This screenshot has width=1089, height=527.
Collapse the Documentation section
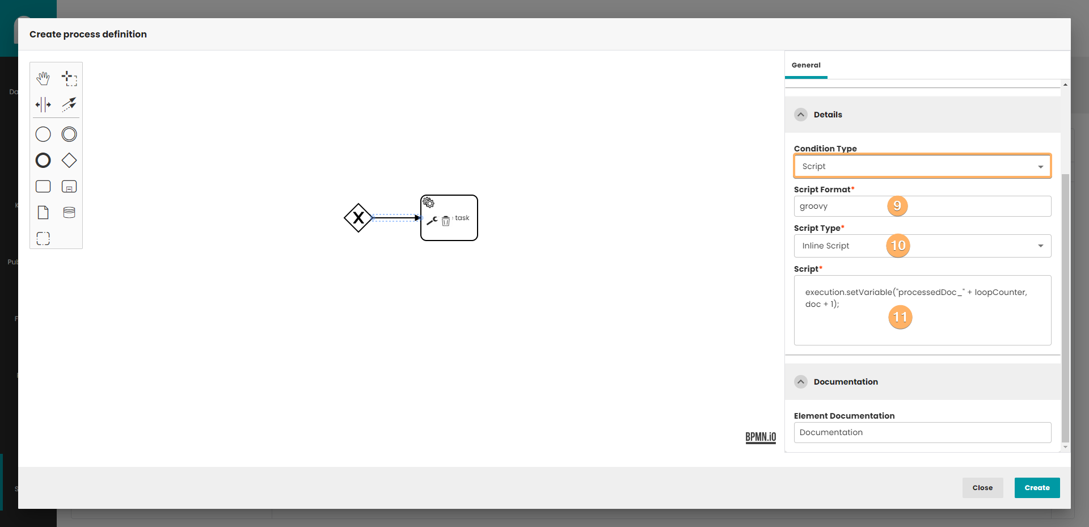[801, 382]
